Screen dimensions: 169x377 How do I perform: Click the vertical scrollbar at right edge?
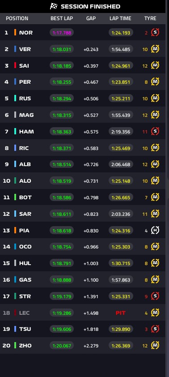(167, 188)
